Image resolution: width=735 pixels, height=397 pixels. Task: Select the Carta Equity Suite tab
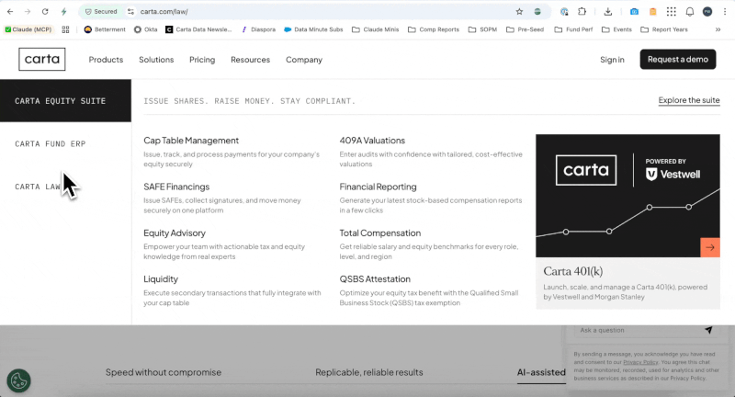(x=65, y=101)
